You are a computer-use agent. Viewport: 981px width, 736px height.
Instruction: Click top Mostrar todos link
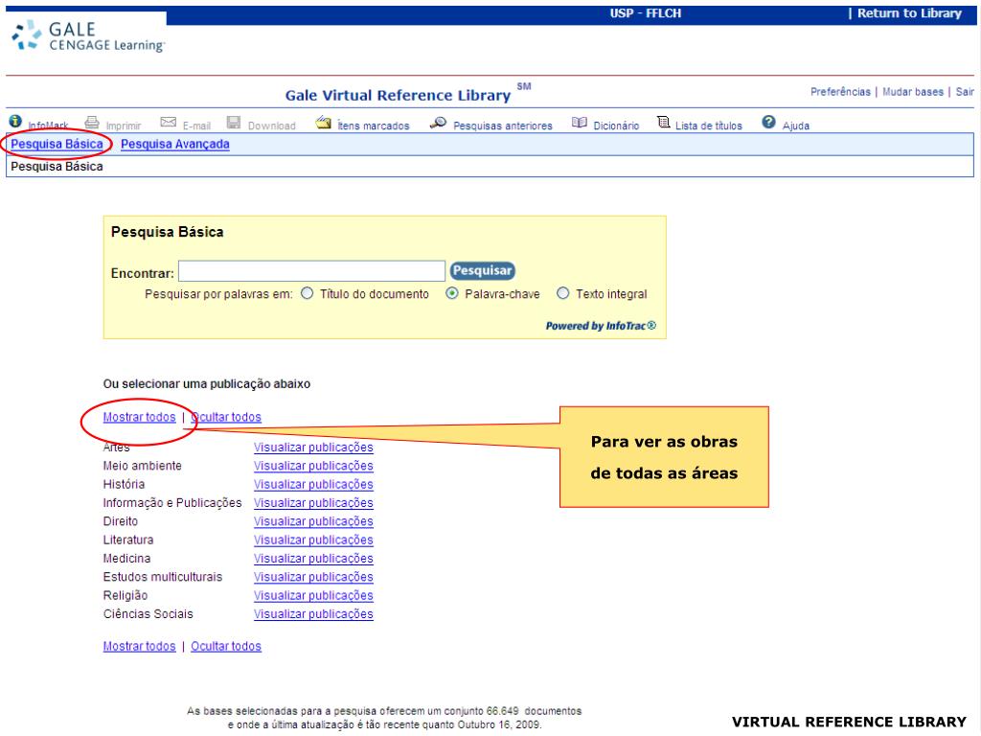click(140, 417)
